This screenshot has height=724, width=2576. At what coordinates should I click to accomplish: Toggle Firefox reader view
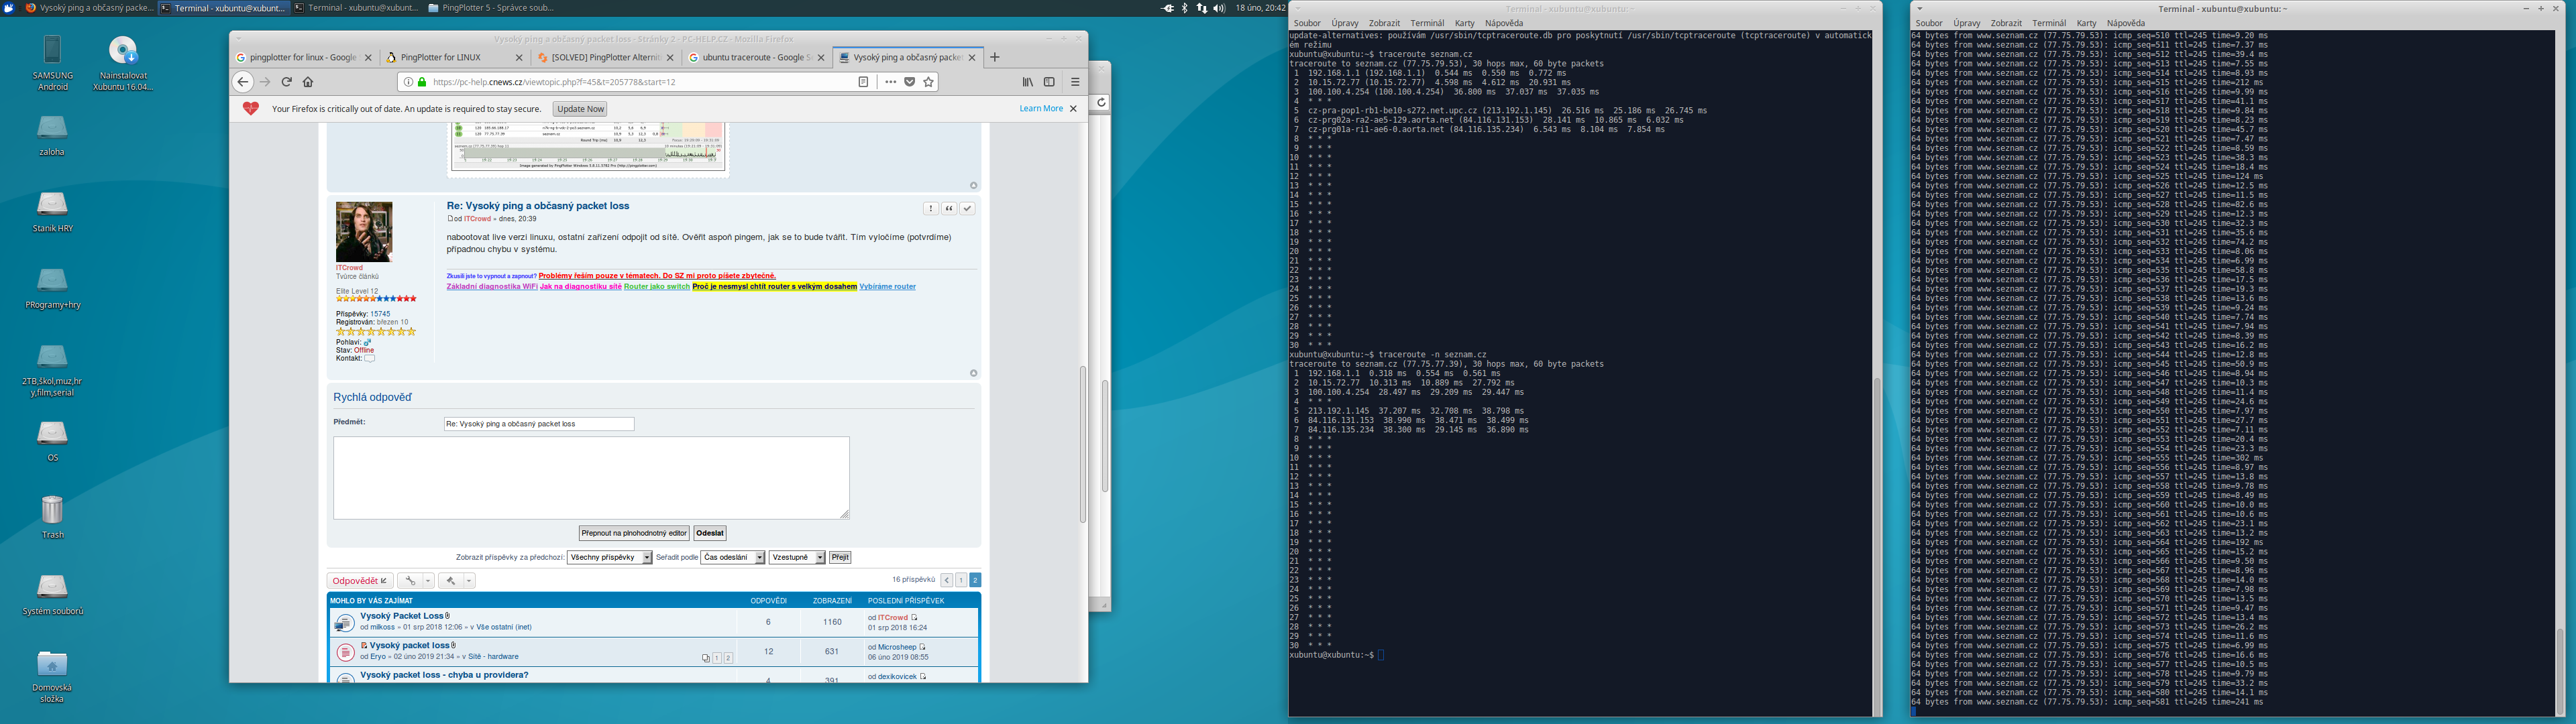click(x=863, y=82)
